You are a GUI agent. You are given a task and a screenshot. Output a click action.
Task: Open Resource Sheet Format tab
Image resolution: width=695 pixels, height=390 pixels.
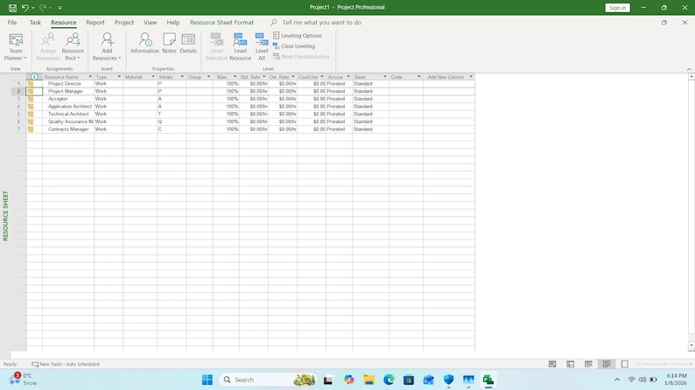221,22
